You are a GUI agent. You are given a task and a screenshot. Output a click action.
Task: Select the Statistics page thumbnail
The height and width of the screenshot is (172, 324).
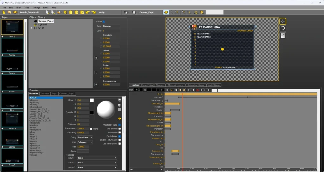pos(12,119)
